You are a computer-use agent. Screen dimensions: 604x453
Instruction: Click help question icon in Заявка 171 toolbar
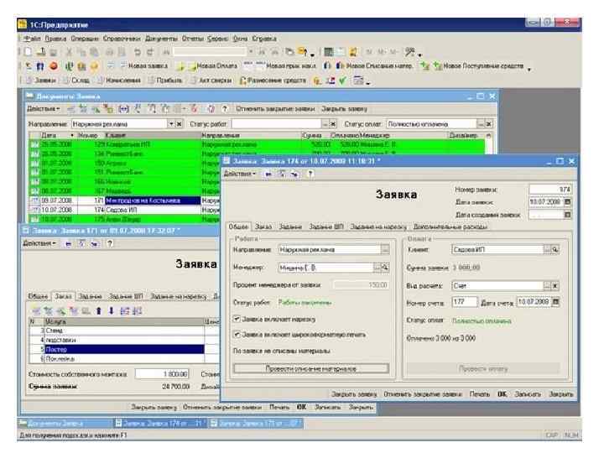[110, 243]
